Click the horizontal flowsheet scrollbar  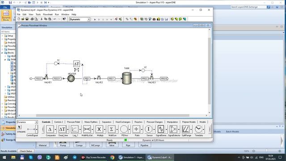[113, 115]
